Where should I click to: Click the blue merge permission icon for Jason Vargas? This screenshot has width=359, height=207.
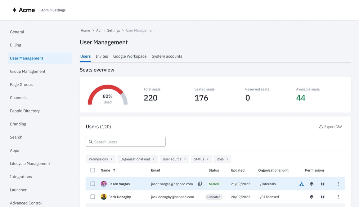(x=301, y=184)
